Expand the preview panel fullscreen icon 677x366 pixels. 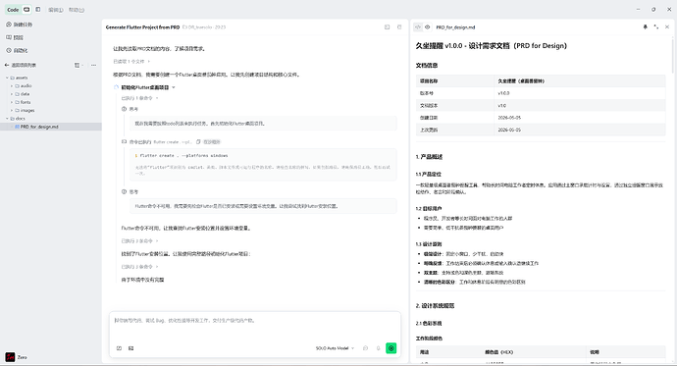[x=655, y=26]
